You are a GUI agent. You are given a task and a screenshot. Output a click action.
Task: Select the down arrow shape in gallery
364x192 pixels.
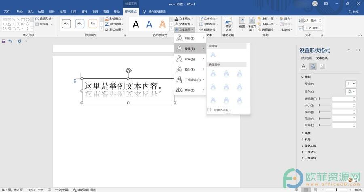click(x=28, y=24)
